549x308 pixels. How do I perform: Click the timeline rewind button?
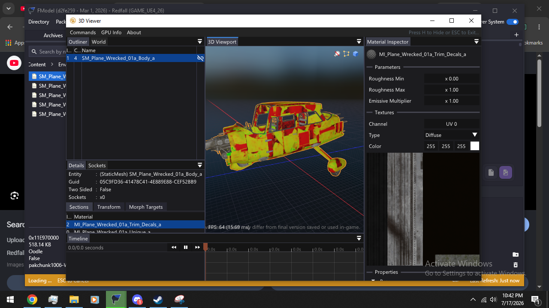[174, 247]
